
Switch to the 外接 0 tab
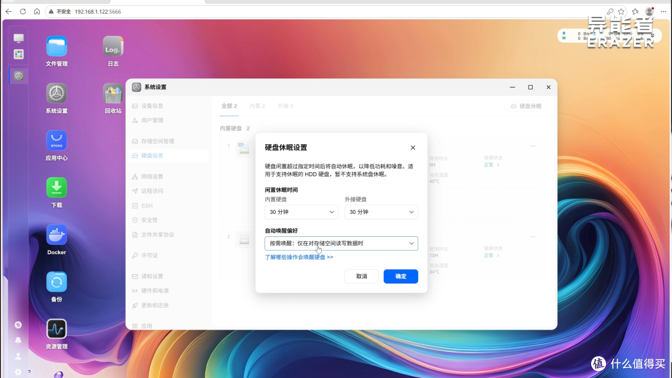point(286,106)
